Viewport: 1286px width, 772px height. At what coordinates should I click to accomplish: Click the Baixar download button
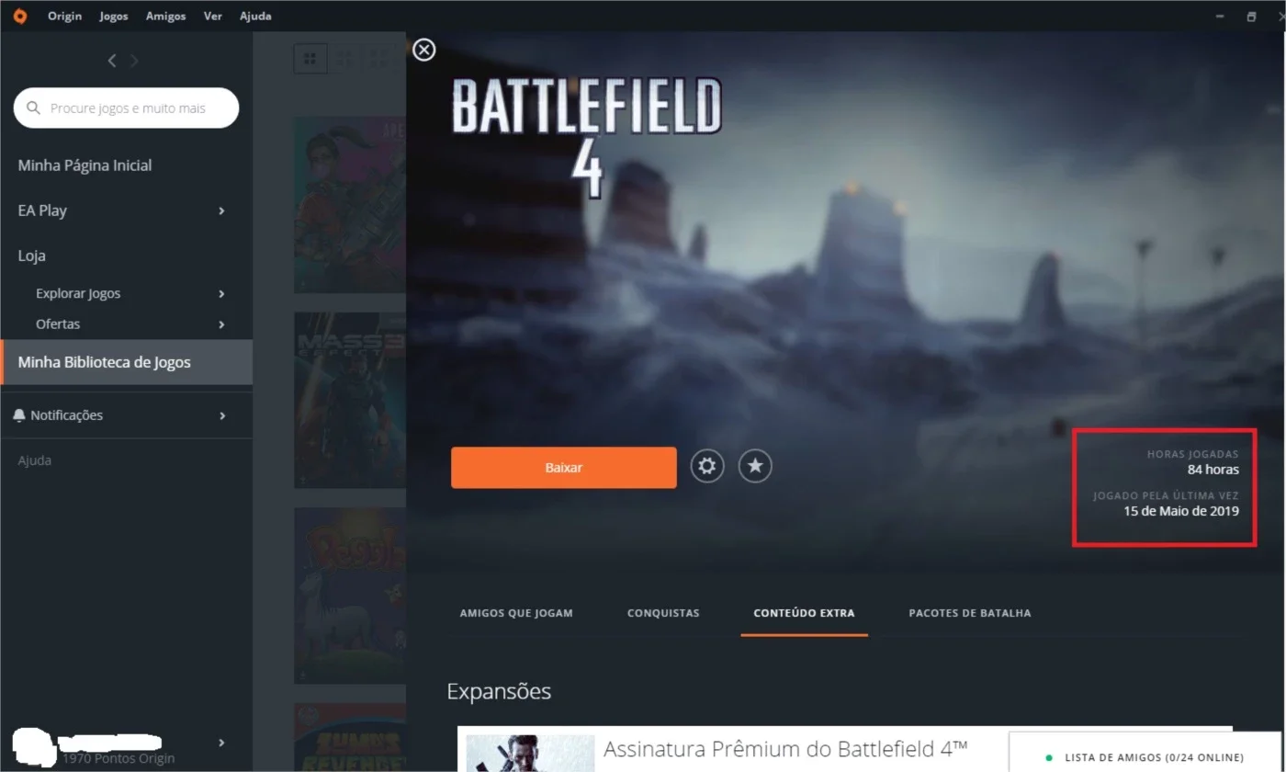pyautogui.click(x=564, y=468)
